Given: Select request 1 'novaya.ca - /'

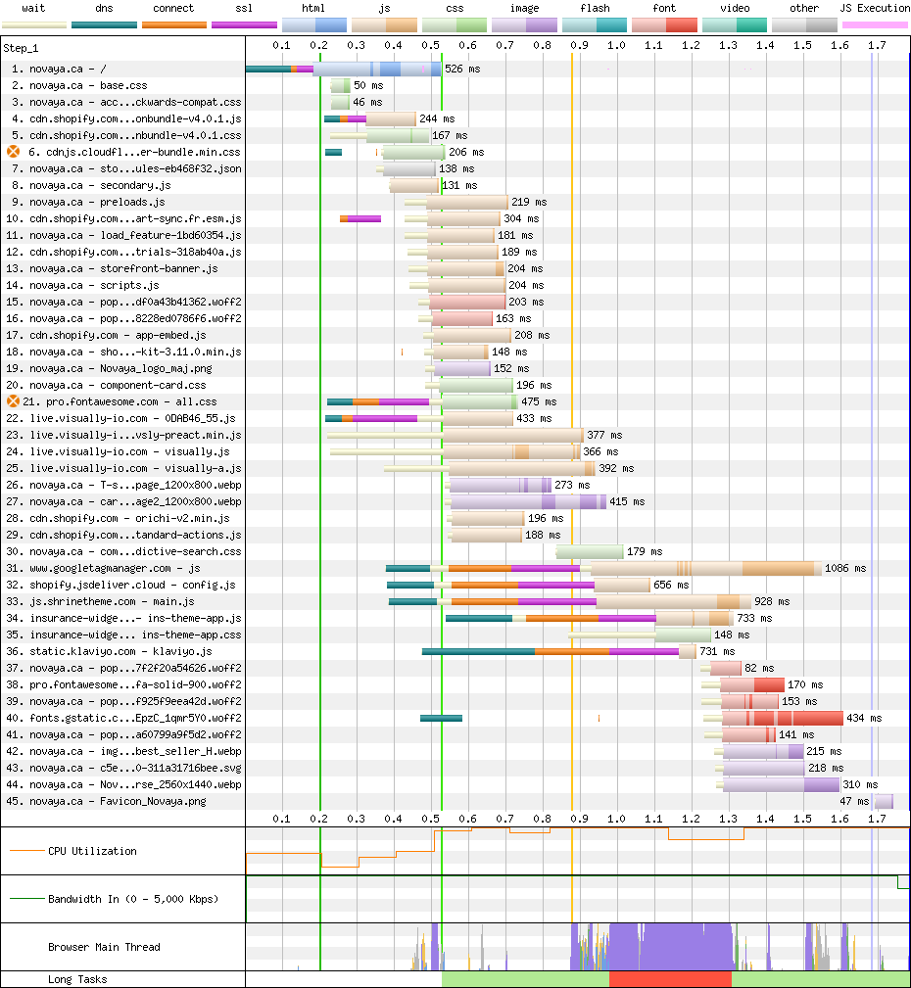Looking at the screenshot, I should tap(59, 69).
